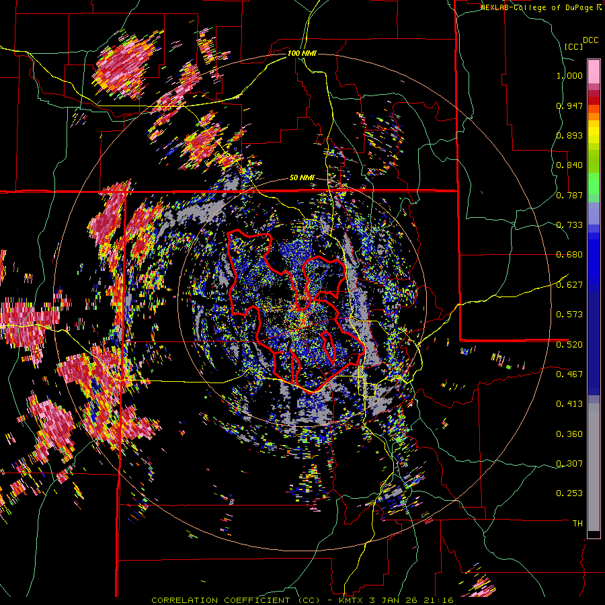Click the 1.000 value on the color scale
605x605 pixels.
tap(569, 75)
